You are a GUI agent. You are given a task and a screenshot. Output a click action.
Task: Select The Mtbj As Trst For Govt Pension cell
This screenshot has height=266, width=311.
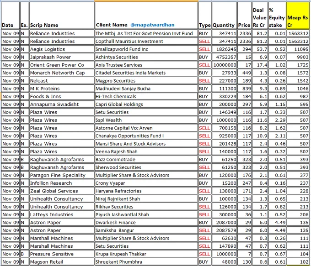click(146, 33)
